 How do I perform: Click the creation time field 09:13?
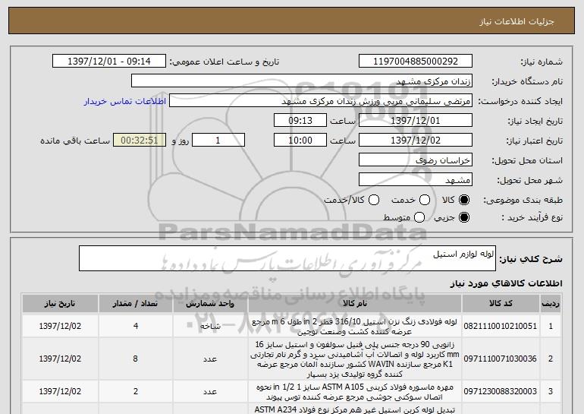300,121
